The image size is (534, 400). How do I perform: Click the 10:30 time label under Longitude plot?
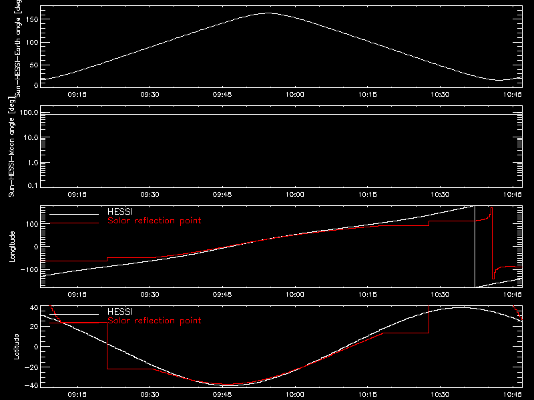point(440,295)
